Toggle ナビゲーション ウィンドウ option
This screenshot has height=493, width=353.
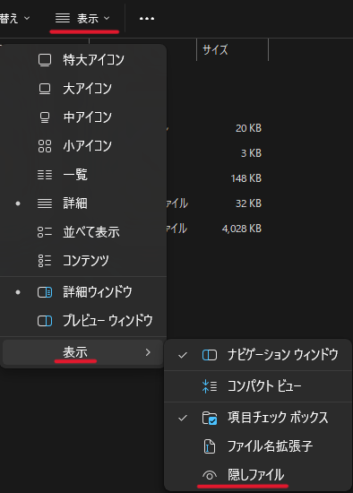[x=258, y=355]
